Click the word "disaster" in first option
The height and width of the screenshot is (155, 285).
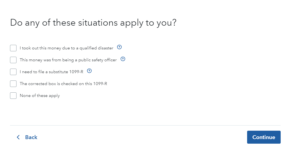(x=106, y=48)
